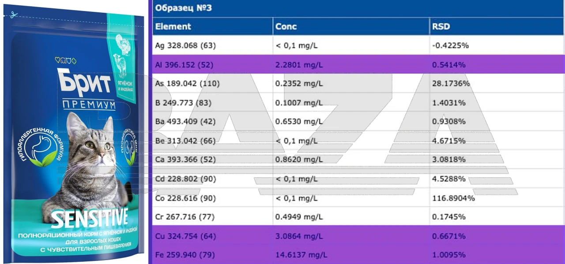565x264 pixels.
Task: Click the Element column header
Action: coord(173,26)
